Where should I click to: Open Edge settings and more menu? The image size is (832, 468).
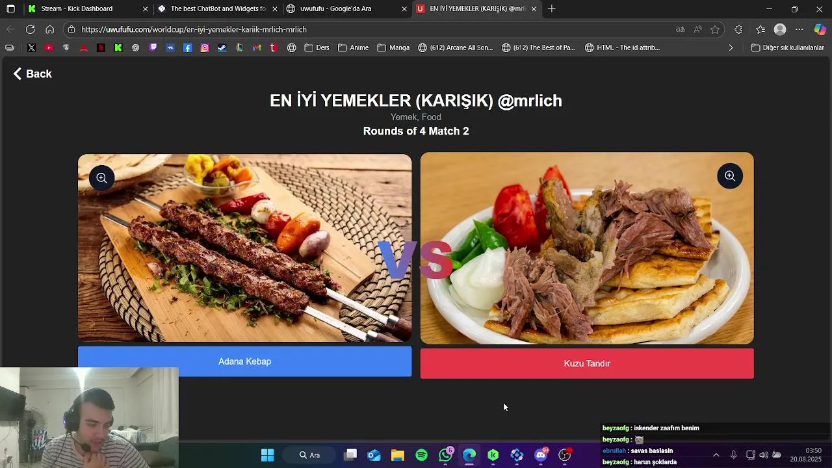point(799,29)
